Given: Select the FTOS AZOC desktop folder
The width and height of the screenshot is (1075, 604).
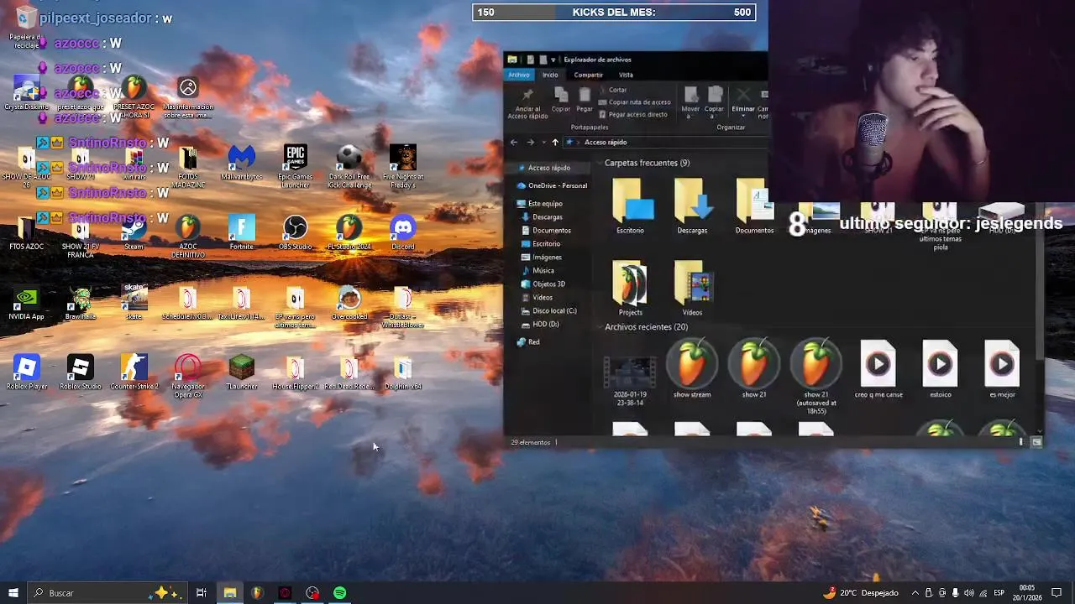Looking at the screenshot, I should pos(26,232).
